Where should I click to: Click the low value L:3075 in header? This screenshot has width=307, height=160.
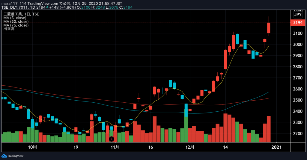click(112, 7)
